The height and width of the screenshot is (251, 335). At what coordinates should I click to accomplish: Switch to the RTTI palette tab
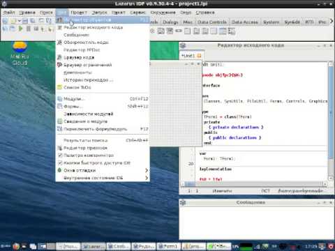click(x=309, y=22)
